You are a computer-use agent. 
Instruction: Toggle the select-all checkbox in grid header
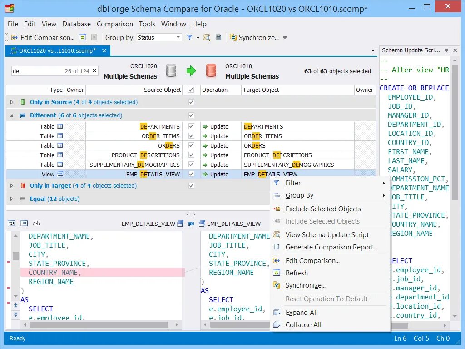coord(191,90)
